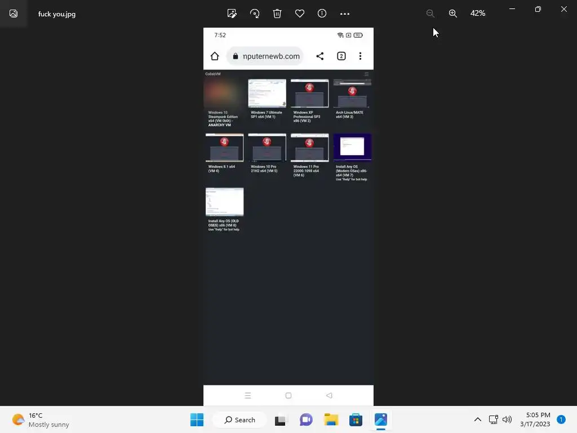Open Task View from the taskbar
Screen dimensions: 577x433
281,419
